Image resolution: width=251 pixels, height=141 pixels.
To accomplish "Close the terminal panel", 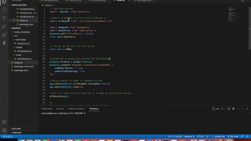I will pyautogui.click(x=247, y=109).
